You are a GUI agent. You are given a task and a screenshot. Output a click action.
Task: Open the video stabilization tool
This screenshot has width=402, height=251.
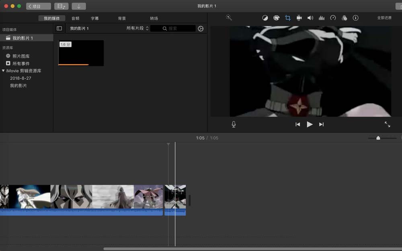(x=299, y=18)
